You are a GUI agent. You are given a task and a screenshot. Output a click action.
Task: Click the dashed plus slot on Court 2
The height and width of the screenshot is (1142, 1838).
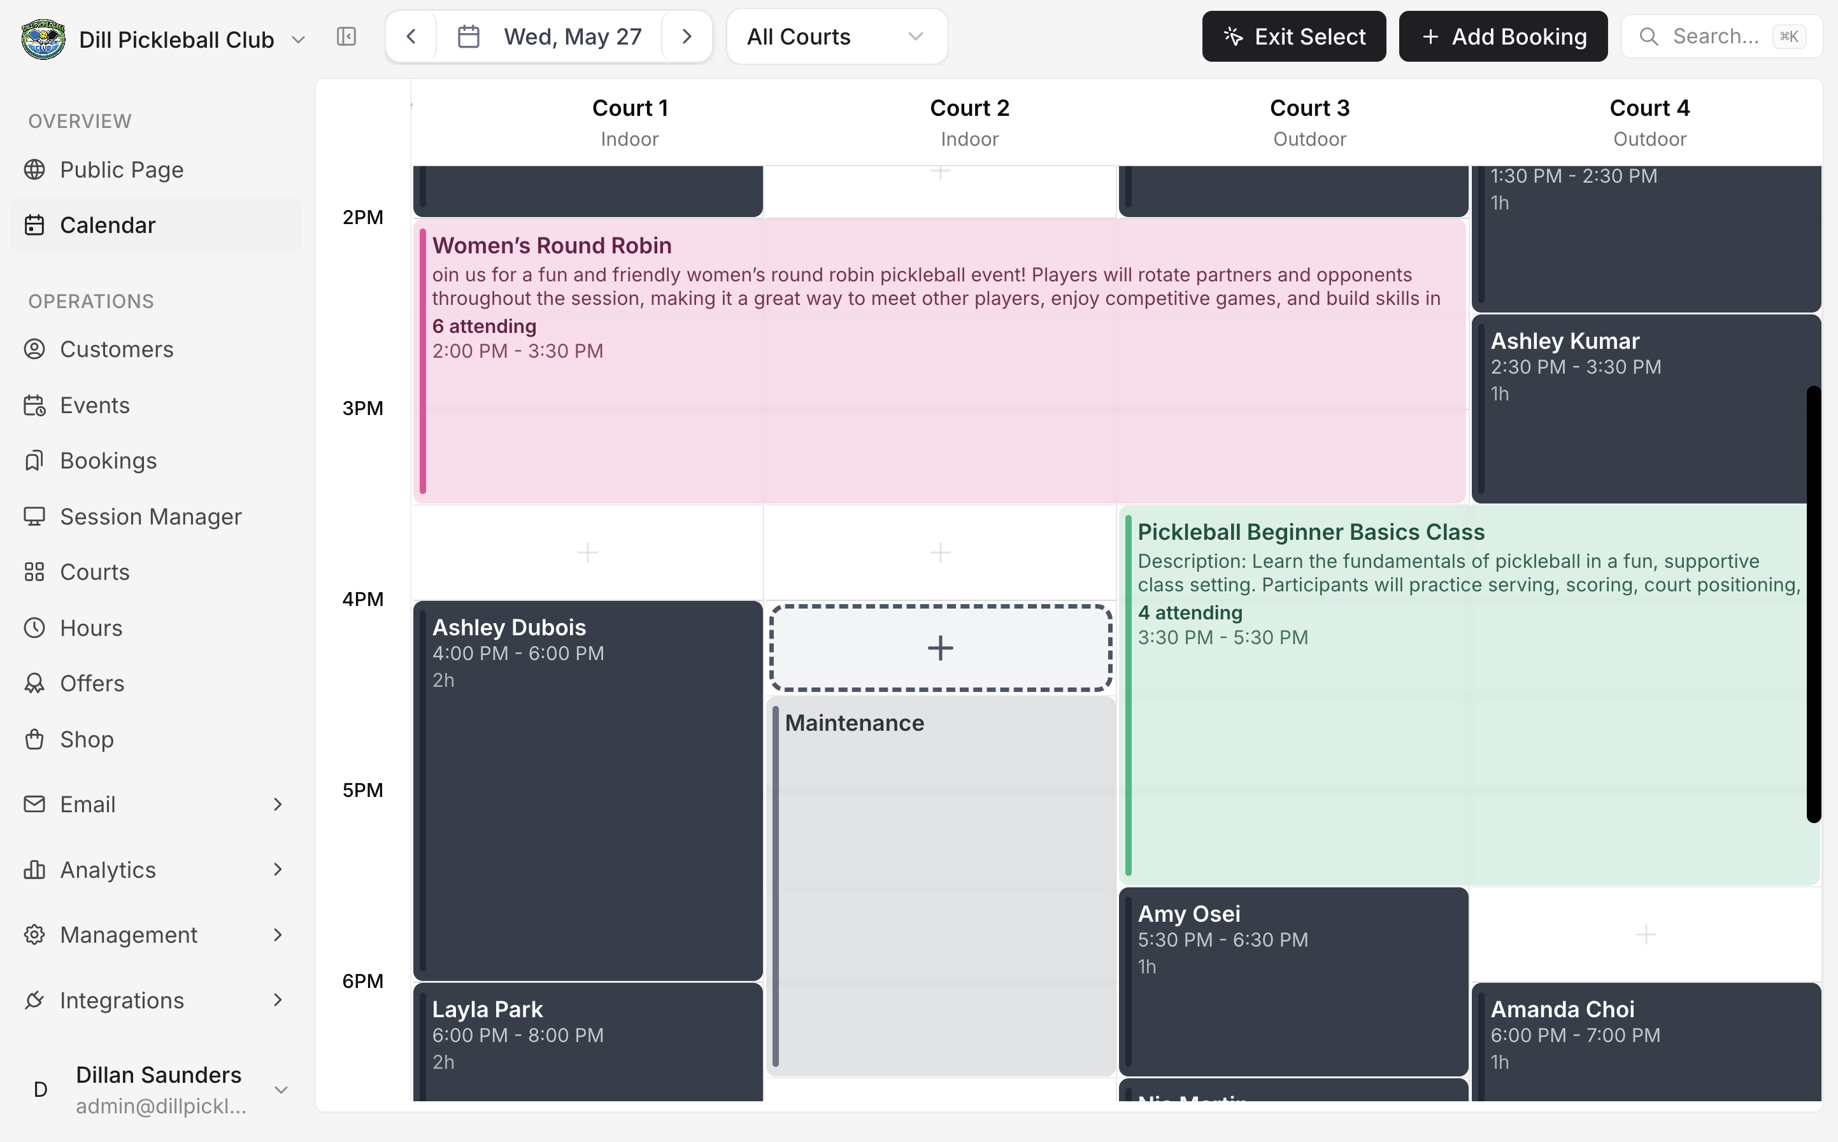click(x=941, y=648)
